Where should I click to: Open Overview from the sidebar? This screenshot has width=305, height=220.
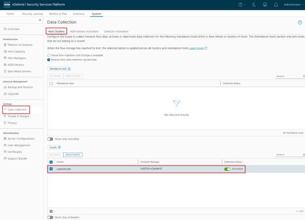coord(13,29)
